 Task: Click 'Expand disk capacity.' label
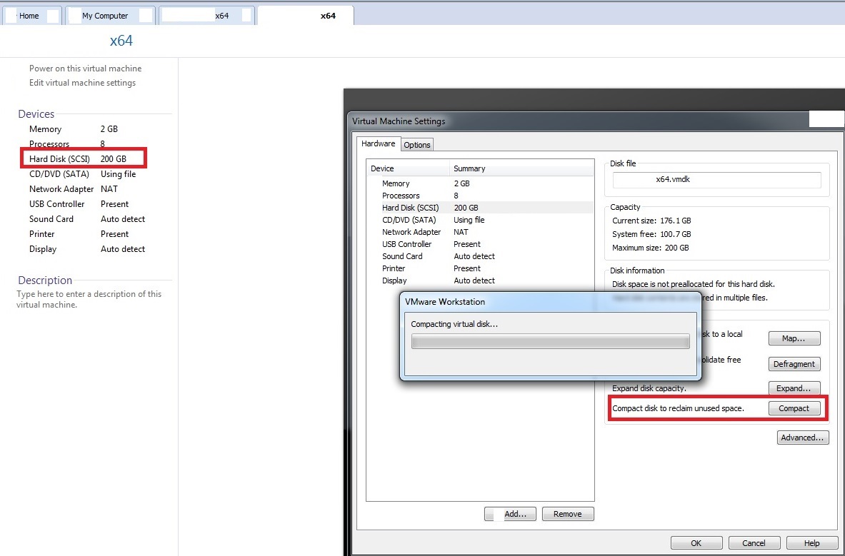pos(649,388)
